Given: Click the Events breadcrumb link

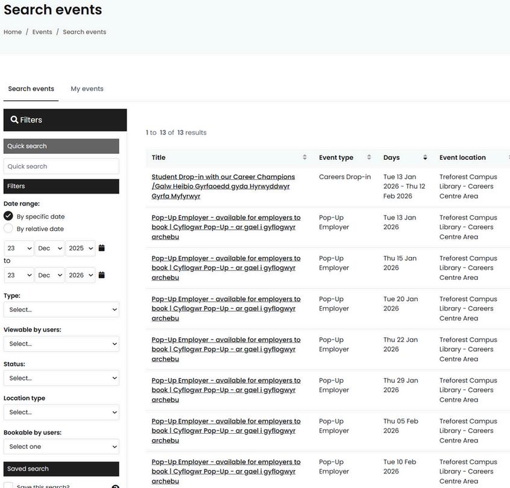Looking at the screenshot, I should tap(42, 32).
